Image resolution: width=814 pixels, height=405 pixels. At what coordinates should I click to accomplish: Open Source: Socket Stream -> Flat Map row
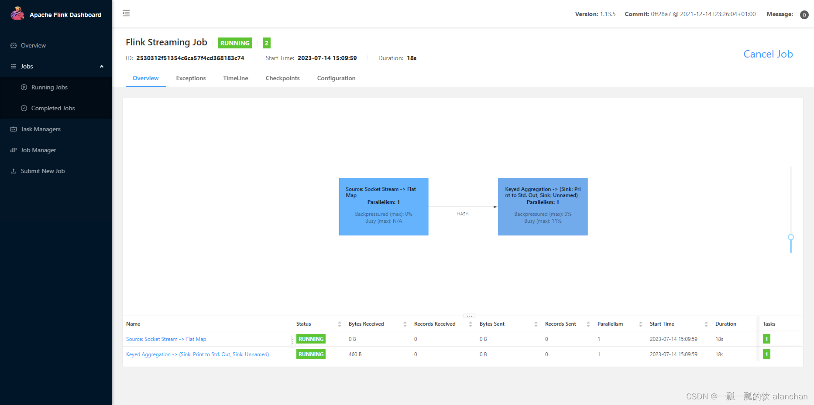point(166,339)
